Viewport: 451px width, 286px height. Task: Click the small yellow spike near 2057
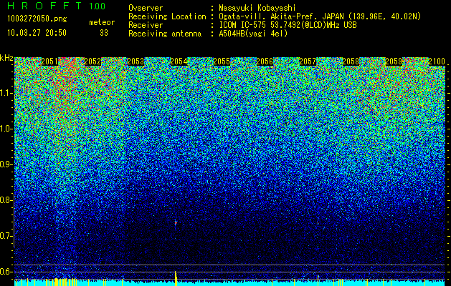click(x=318, y=280)
